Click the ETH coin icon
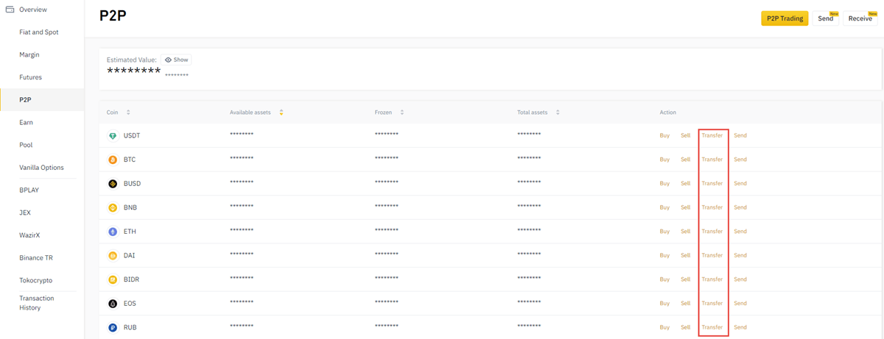 click(113, 232)
